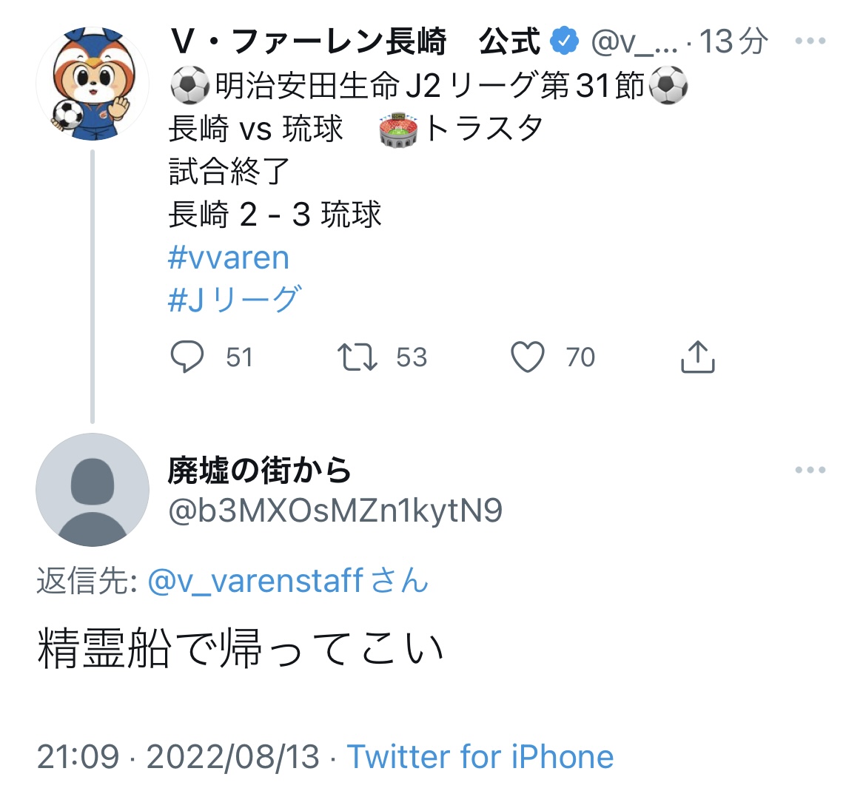Open V-Varen Nagasaki mascot profile picture
The width and height of the screenshot is (866, 791).
92,84
